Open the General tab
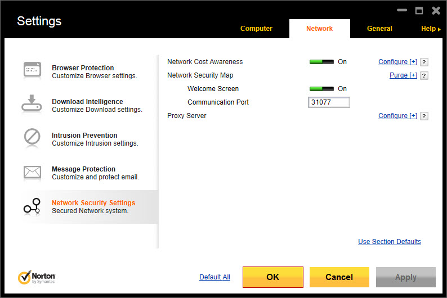The width and height of the screenshot is (447, 298). [x=379, y=29]
